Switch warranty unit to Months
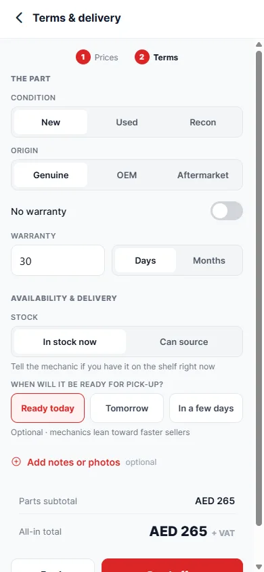264x572 pixels. (x=209, y=260)
